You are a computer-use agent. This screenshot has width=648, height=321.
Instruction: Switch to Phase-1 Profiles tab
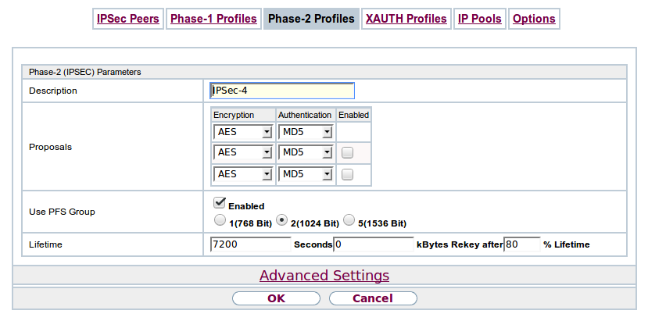(213, 19)
